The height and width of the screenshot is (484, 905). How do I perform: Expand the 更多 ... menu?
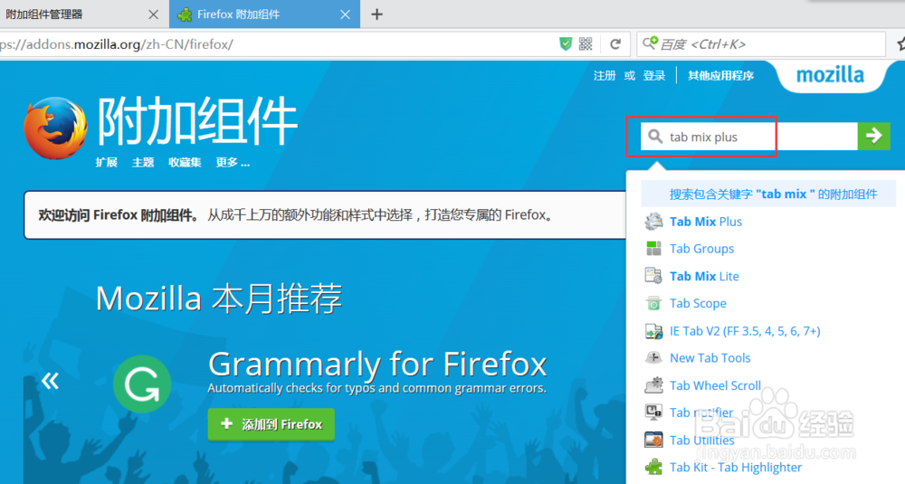(233, 163)
